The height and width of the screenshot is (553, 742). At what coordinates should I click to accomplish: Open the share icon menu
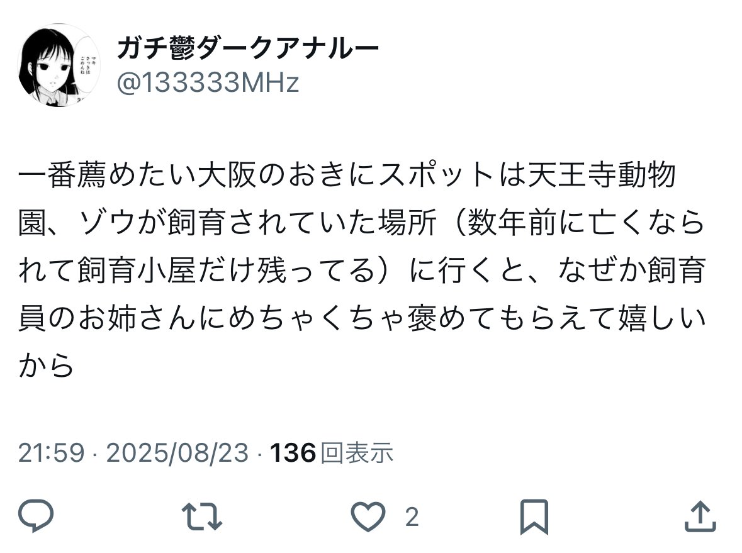[700, 516]
